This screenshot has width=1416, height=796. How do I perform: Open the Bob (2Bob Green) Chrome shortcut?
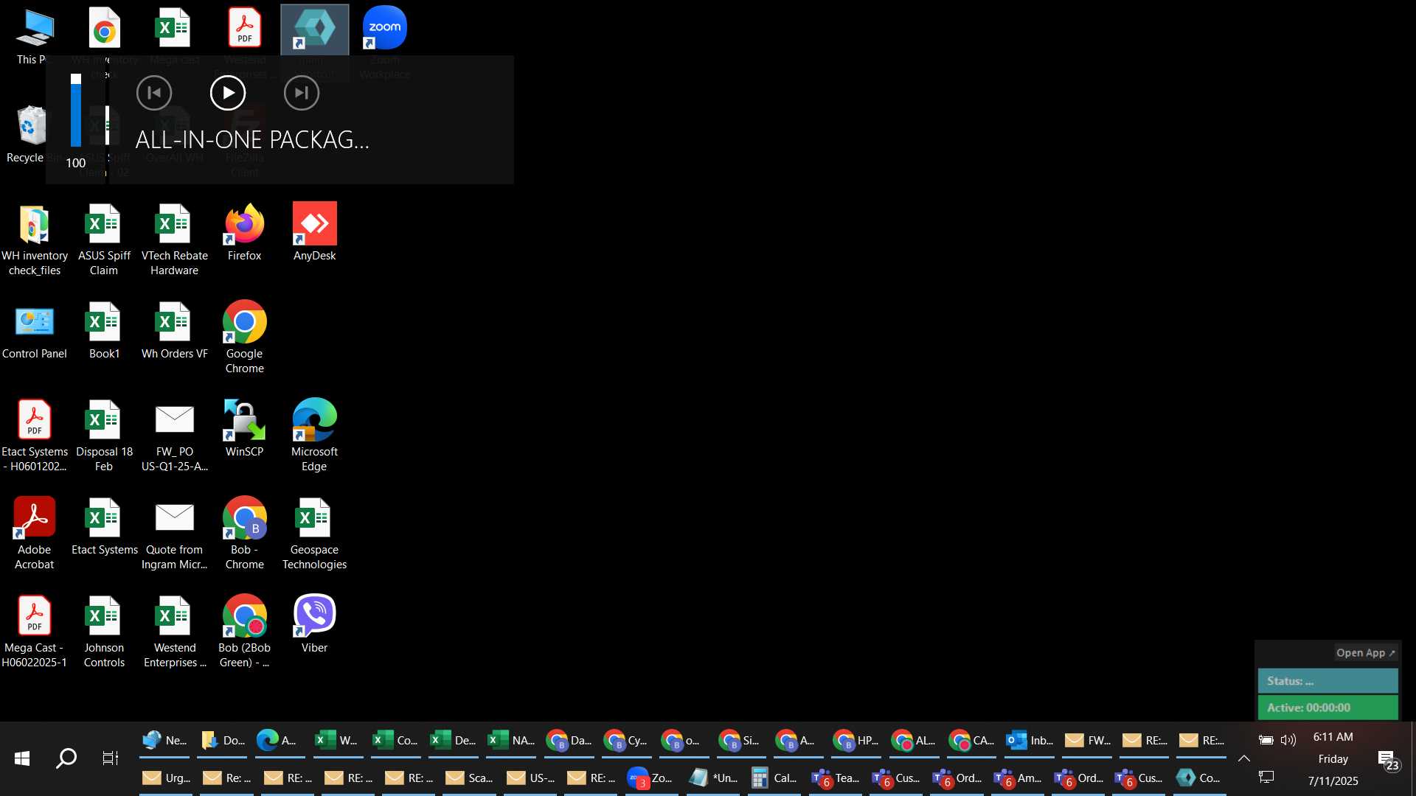244,632
